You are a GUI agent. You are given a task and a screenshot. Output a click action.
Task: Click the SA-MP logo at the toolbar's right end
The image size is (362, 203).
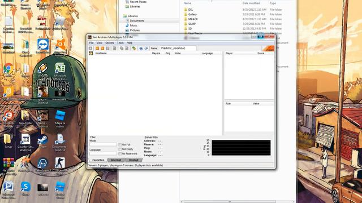268,48
